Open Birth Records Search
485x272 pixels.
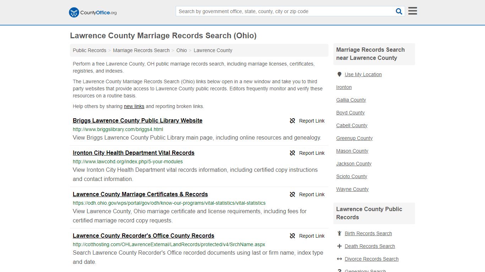368,233
